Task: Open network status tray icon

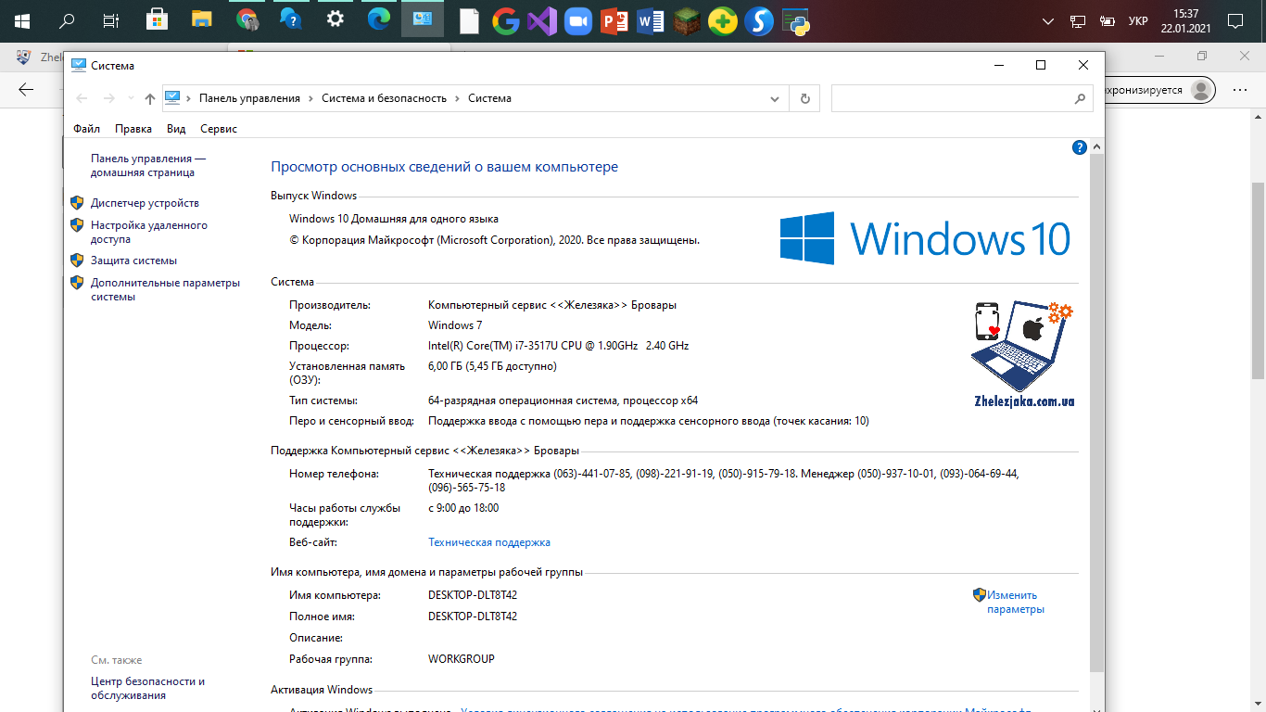Action: point(1078,20)
